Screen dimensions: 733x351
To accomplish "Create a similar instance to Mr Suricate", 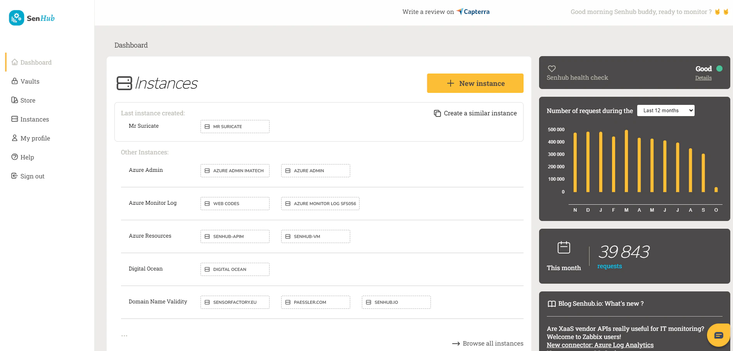I will [x=475, y=113].
